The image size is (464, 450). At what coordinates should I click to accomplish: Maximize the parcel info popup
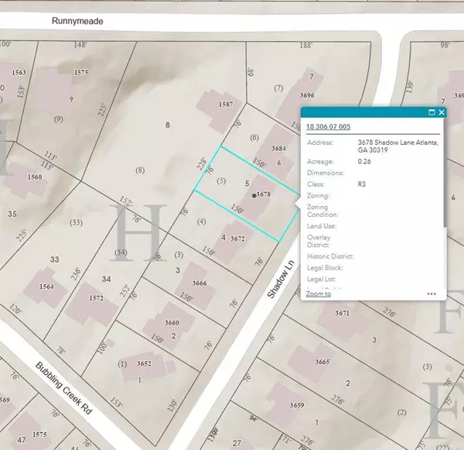tap(431, 112)
